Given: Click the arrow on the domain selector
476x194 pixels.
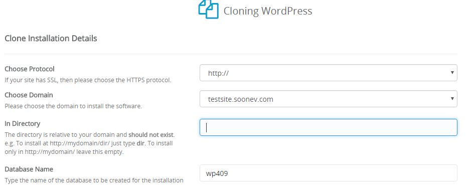Looking at the screenshot, I should (x=452, y=99).
